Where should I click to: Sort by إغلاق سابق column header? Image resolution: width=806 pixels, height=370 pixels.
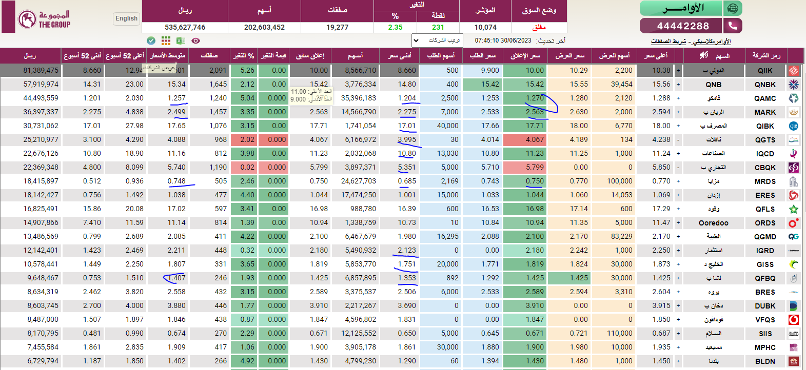[x=310, y=55]
